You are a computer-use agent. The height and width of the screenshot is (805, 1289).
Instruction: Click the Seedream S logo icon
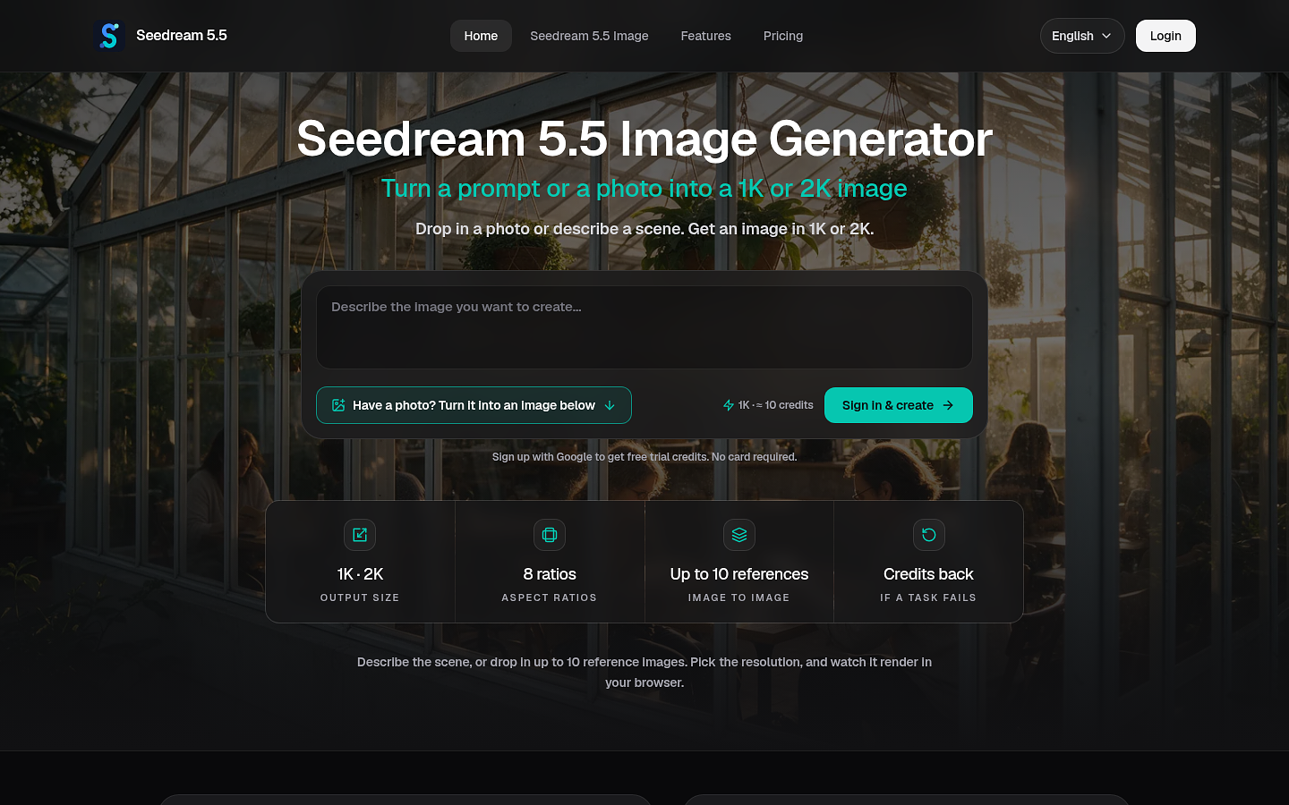click(x=109, y=36)
